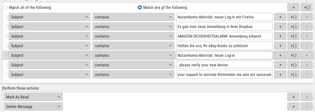Screen dimensions: 315x112
Task: Add nested group after the eBay-Konto rule
Action: 293,46
